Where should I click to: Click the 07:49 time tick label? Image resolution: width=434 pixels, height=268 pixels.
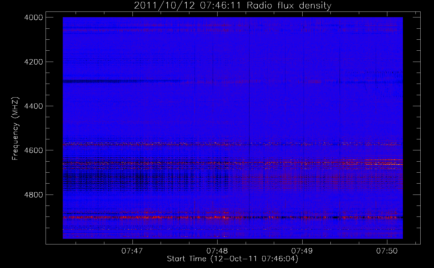click(x=302, y=251)
